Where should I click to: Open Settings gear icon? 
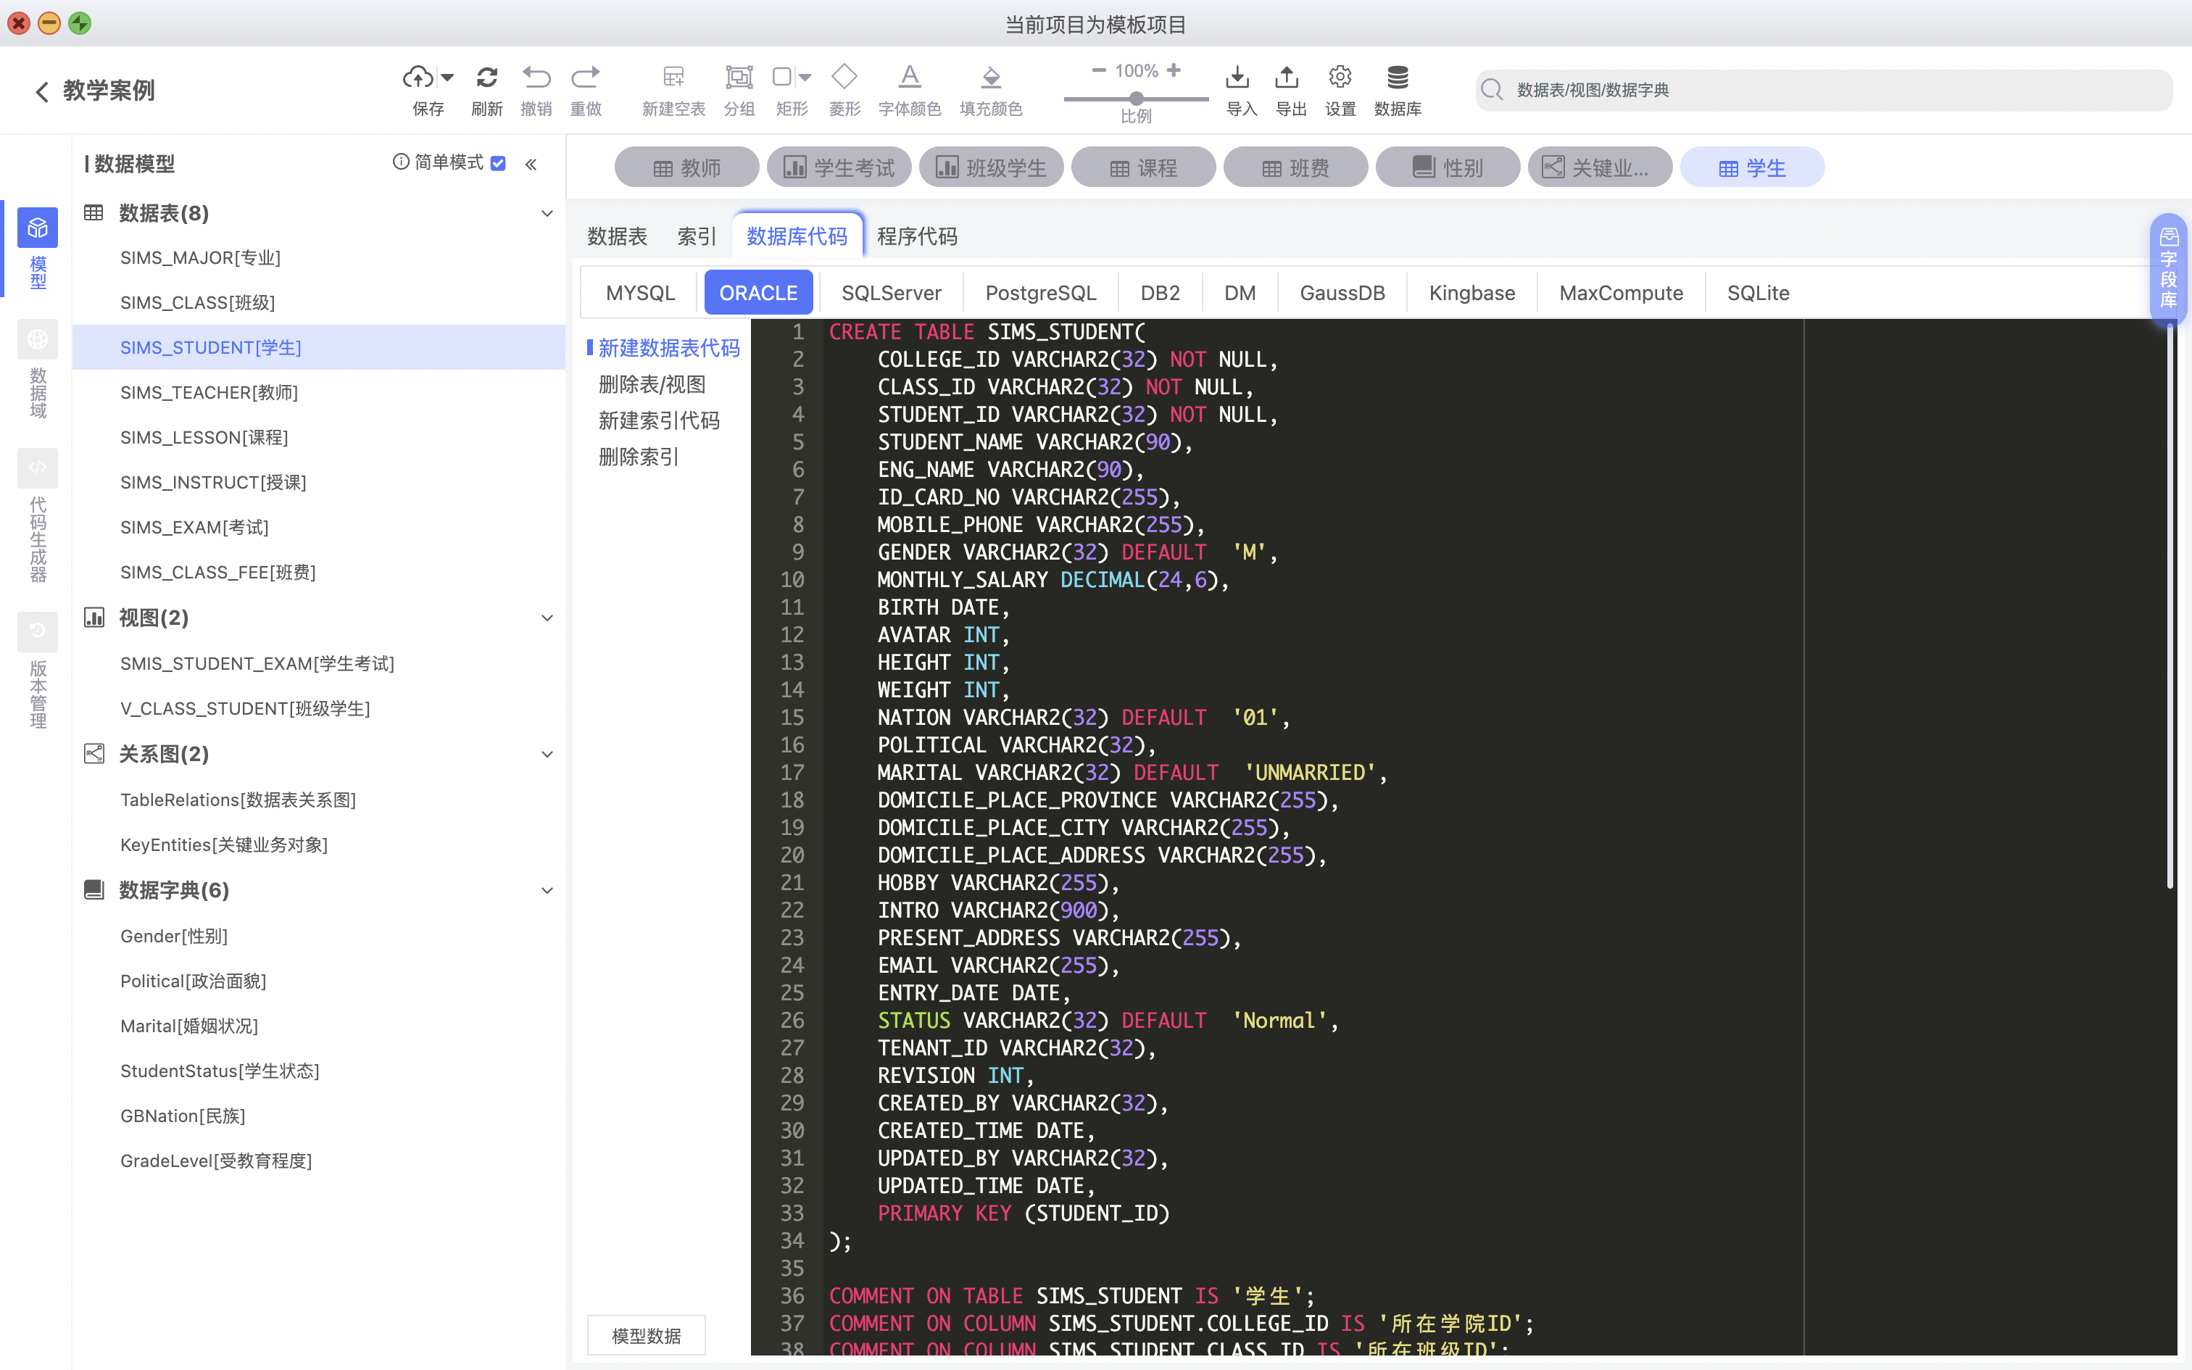(1340, 77)
